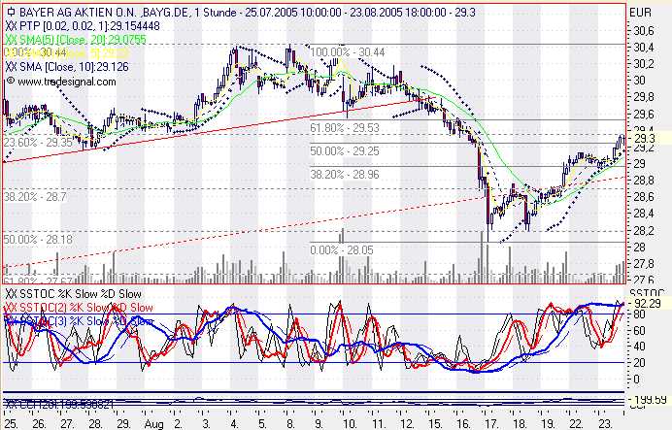Click the 17. date label on time axis
Viewport: 672px width, 430px height.
[491, 424]
